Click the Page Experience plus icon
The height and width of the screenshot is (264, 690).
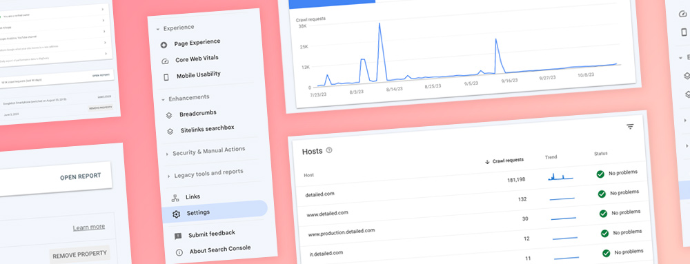pyautogui.click(x=164, y=45)
